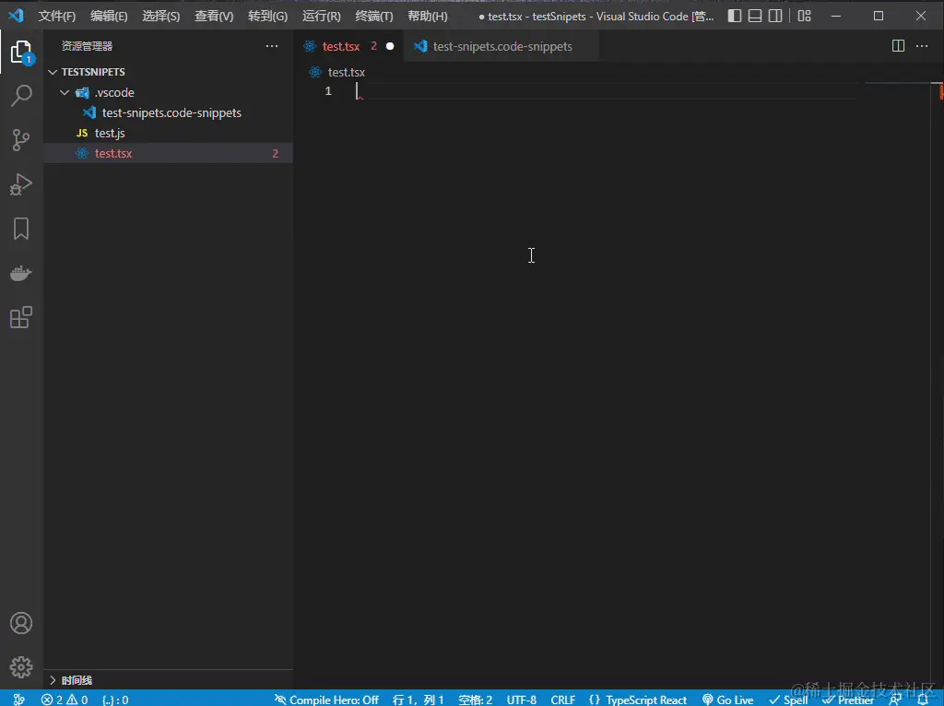
Task: Open the 查看(V) menu
Action: (x=214, y=17)
